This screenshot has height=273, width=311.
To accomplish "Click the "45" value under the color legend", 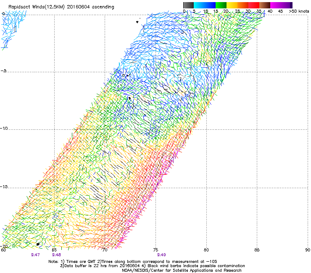I will pos(280,11).
